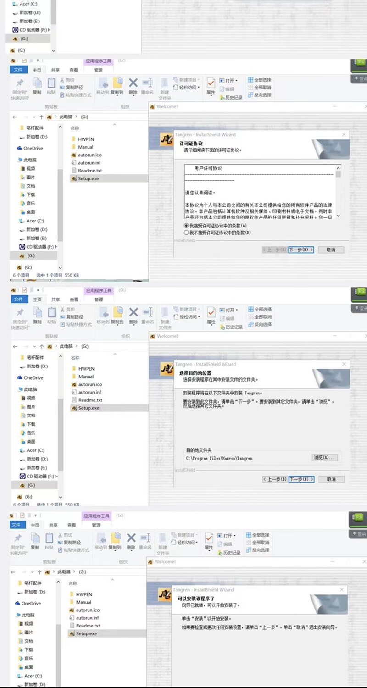Viewport: 367px width, 688px height.
Task: Click Pin to Quick access icon above license wizard
Action: [20, 87]
